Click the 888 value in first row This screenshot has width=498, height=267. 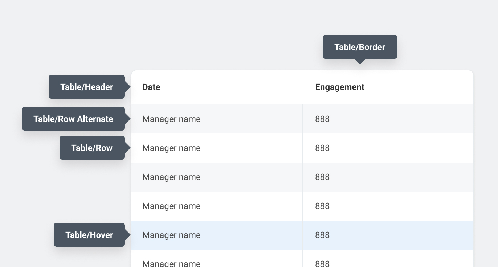click(x=322, y=119)
